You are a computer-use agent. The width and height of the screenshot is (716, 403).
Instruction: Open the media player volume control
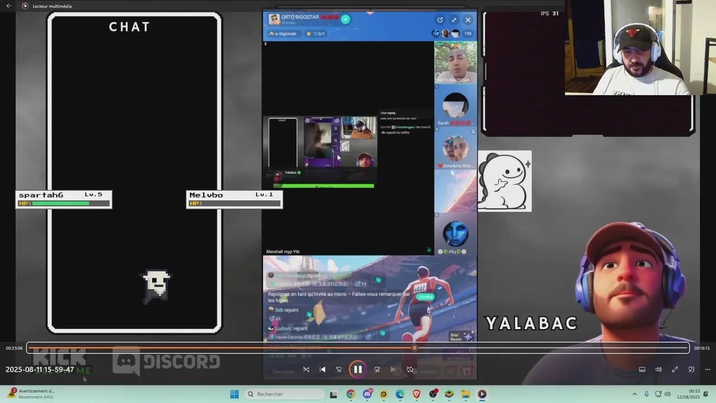pos(658,369)
